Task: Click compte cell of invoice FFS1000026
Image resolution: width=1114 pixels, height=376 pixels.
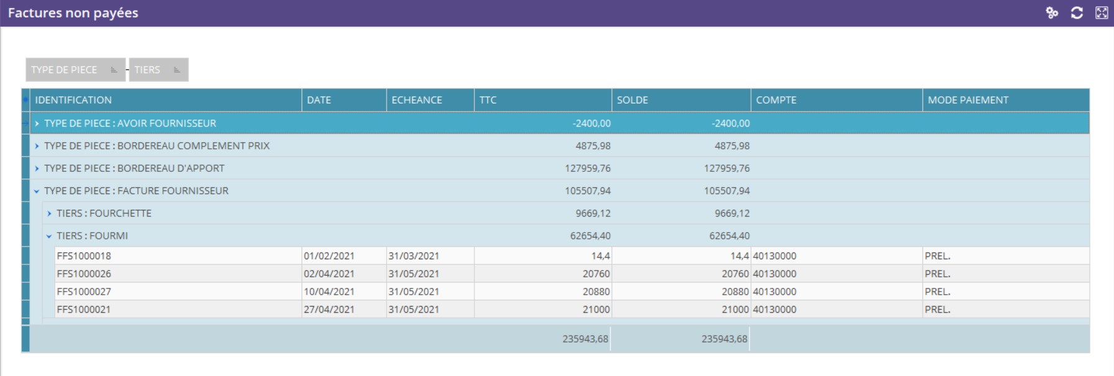Action: click(775, 274)
